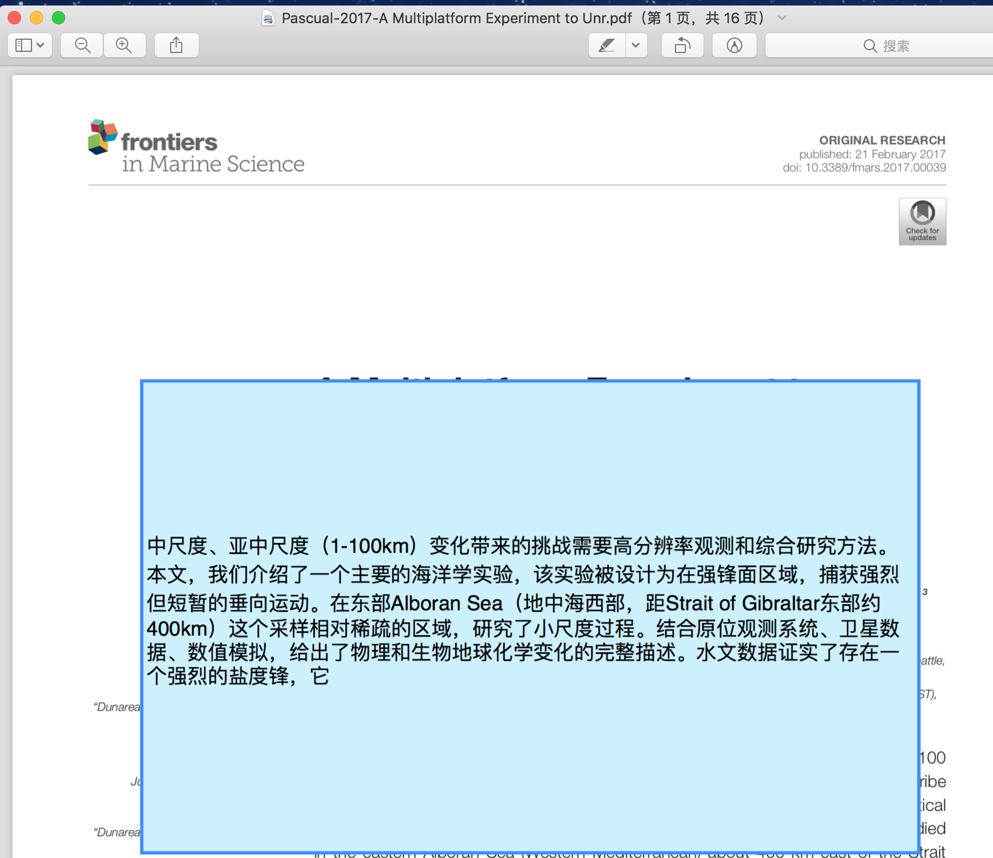The width and height of the screenshot is (993, 858).
Task: Enter full screen with the green button
Action: click(x=59, y=18)
